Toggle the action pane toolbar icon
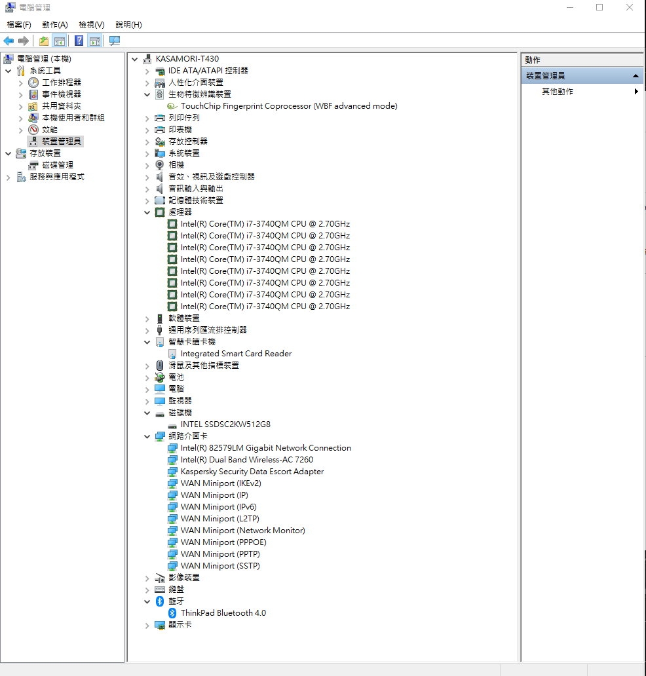This screenshot has width=646, height=676. 95,41
